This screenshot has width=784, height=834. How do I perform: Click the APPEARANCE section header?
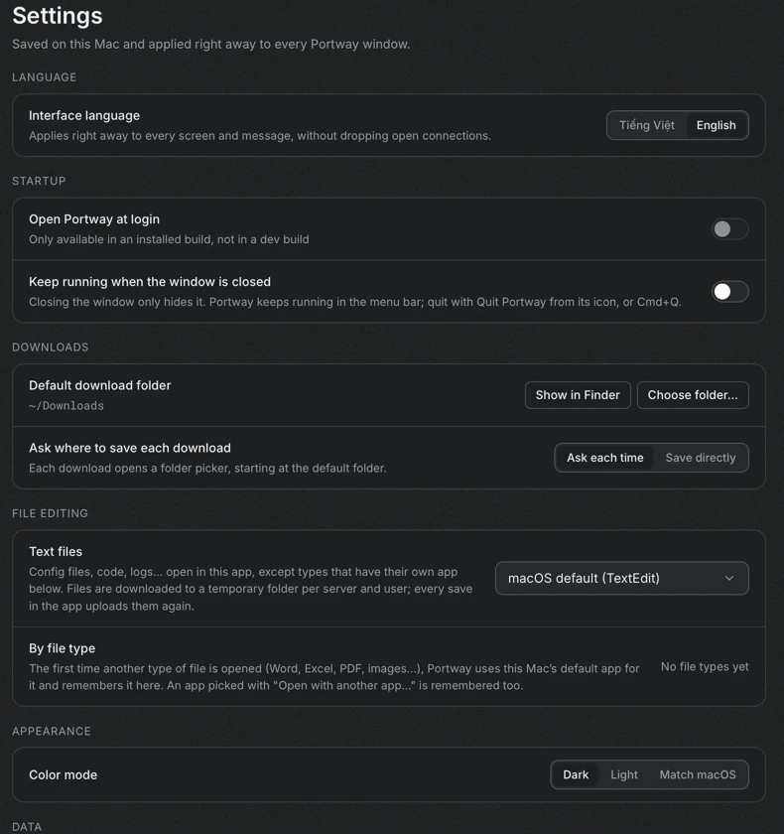(52, 732)
